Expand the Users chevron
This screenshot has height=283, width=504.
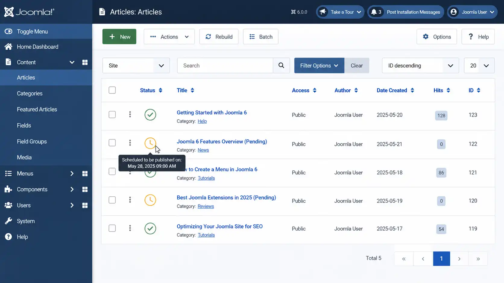pos(72,205)
